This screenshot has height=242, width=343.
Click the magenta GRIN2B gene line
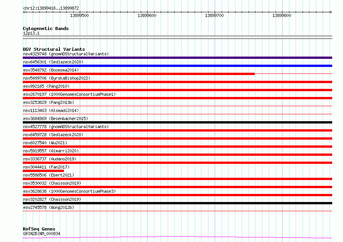[x=177, y=237]
